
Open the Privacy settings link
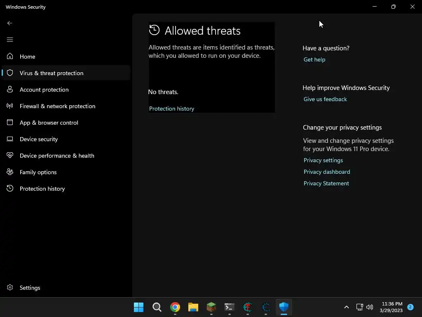pos(323,160)
